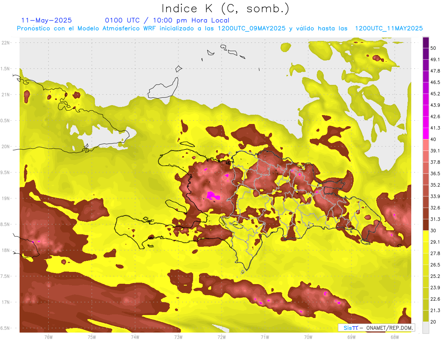The height and width of the screenshot is (342, 443).
Task: Click the '41.3' colorbar value
Action: click(x=435, y=128)
